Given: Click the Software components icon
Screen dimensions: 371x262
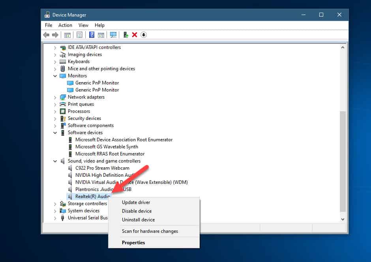Looking at the screenshot, I should (x=63, y=125).
